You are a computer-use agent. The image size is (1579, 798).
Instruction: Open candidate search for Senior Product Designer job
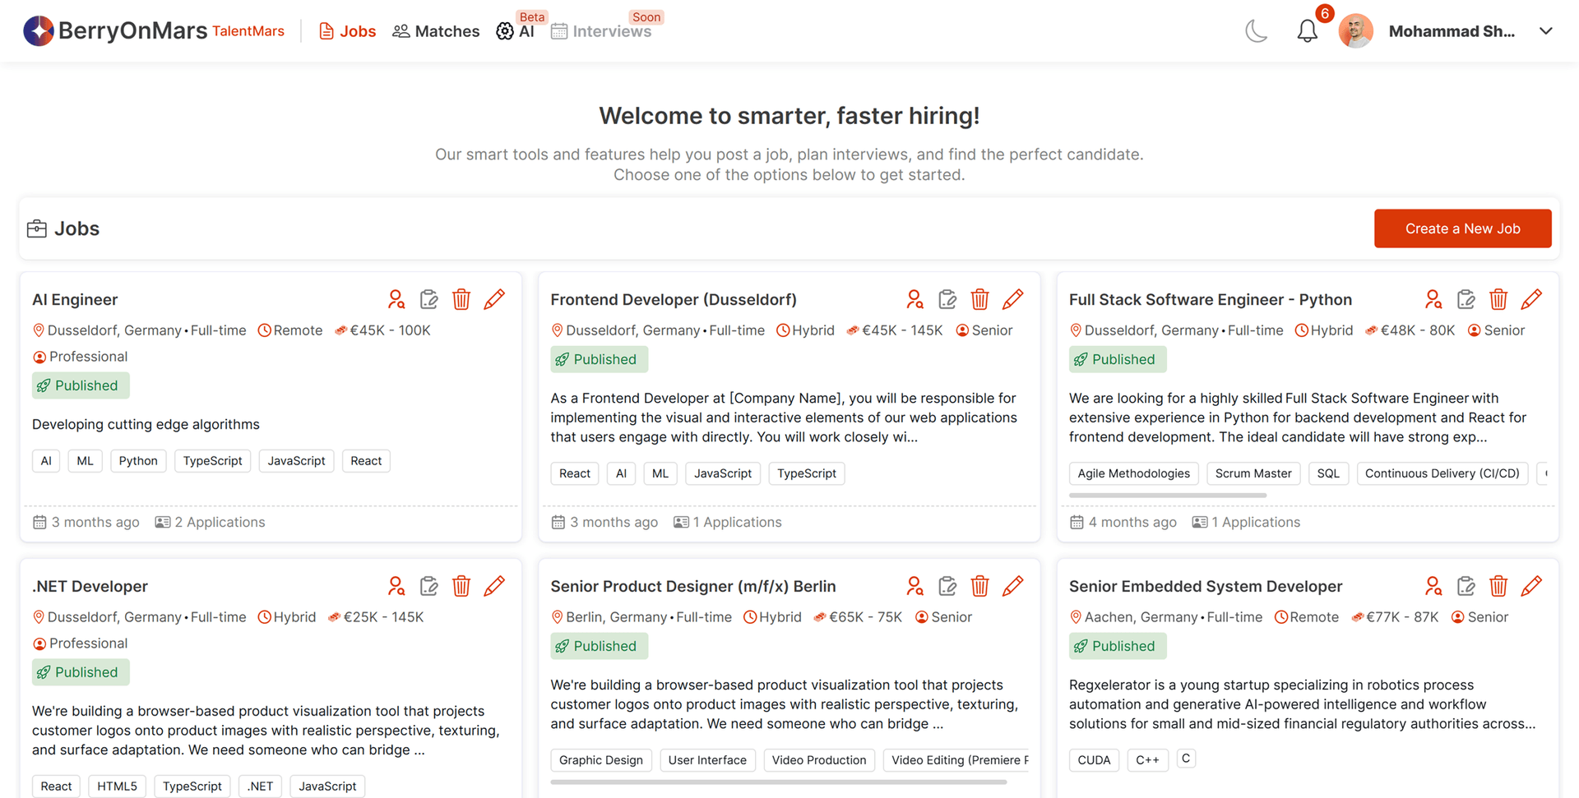pos(915,586)
